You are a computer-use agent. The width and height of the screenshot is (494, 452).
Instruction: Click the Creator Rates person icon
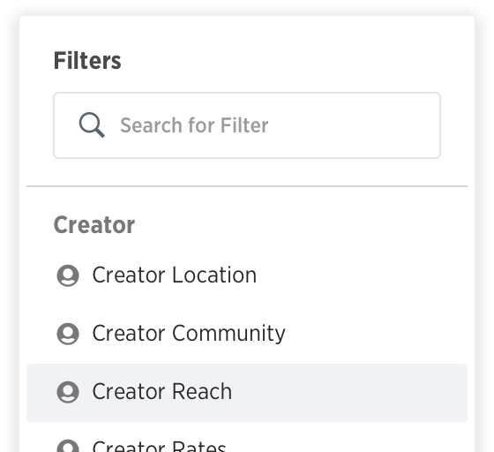tap(68, 446)
